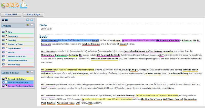Click the date value 2008-12-18

(x=46, y=29)
